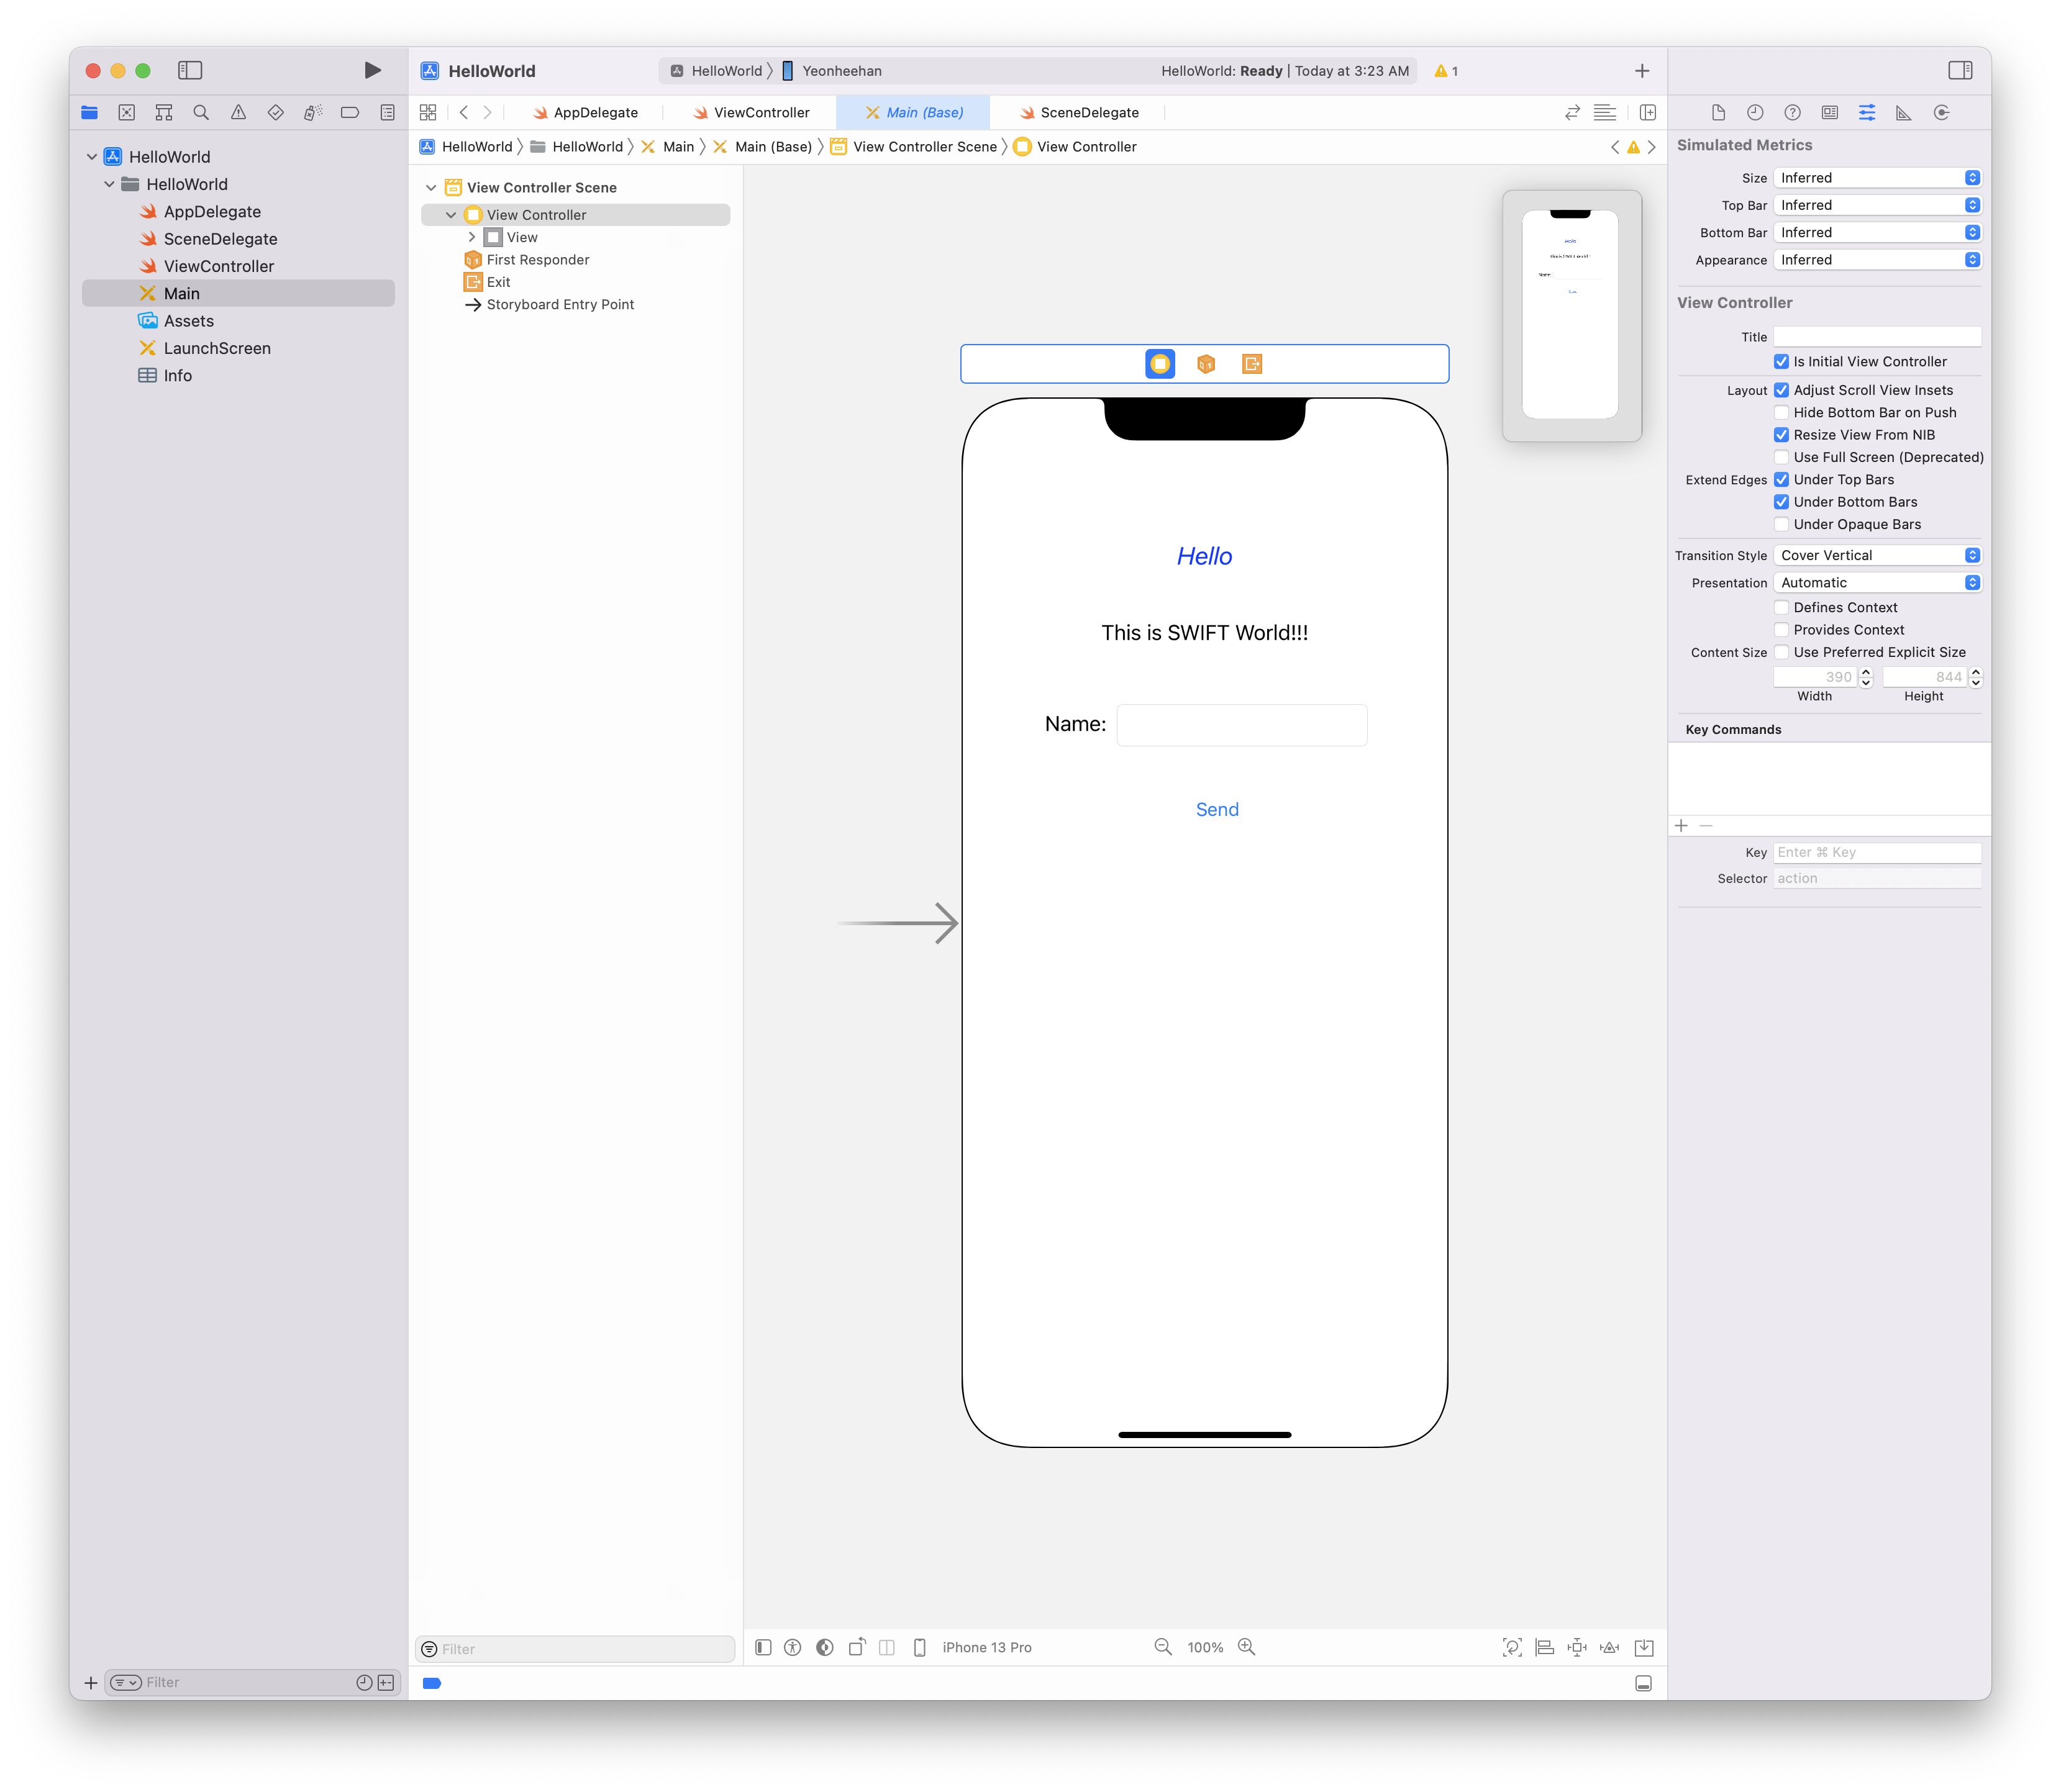The image size is (2061, 1792).
Task: Toggle the navigator sidebar icon
Action: point(190,70)
